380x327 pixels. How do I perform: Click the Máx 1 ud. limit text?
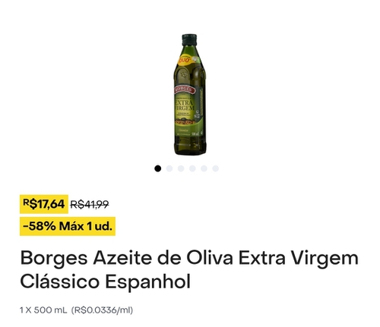[85, 226]
